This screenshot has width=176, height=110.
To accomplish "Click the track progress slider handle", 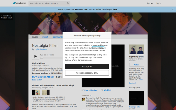I will pos(42,58).
